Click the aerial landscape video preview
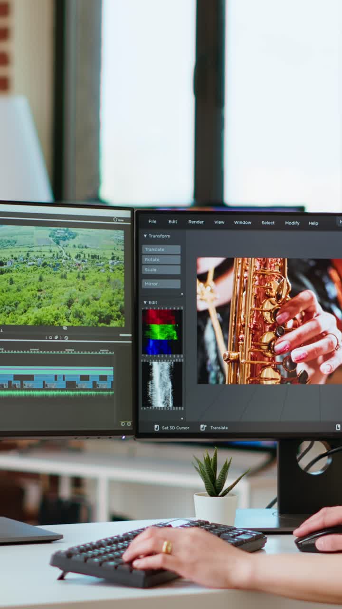This screenshot has width=342, height=609. [x=62, y=276]
